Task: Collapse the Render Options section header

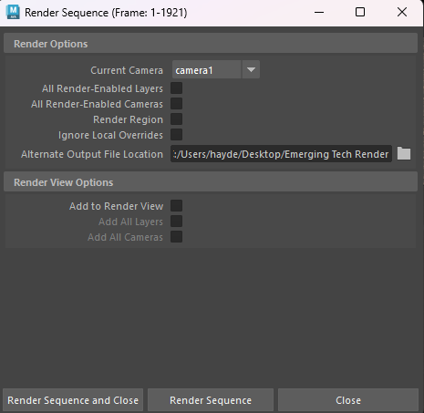Action: [211, 44]
